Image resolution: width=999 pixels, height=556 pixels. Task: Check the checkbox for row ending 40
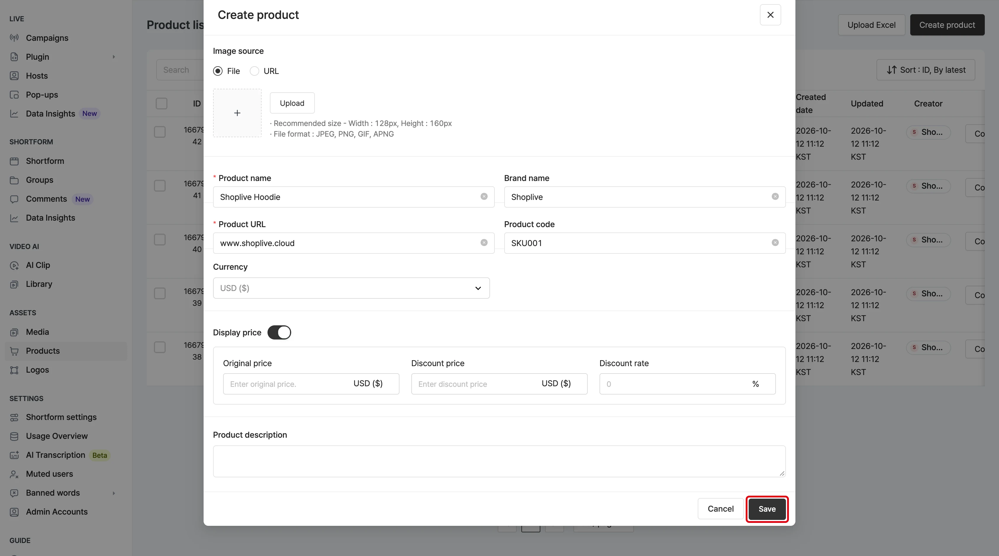(x=160, y=240)
